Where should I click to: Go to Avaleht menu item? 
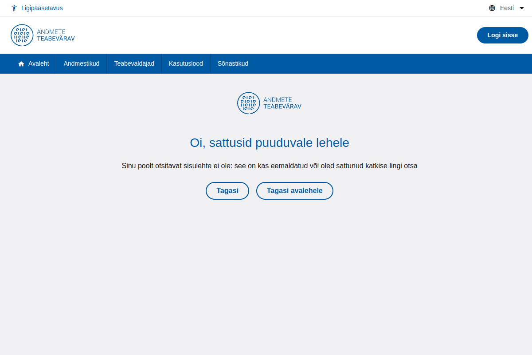point(39,63)
